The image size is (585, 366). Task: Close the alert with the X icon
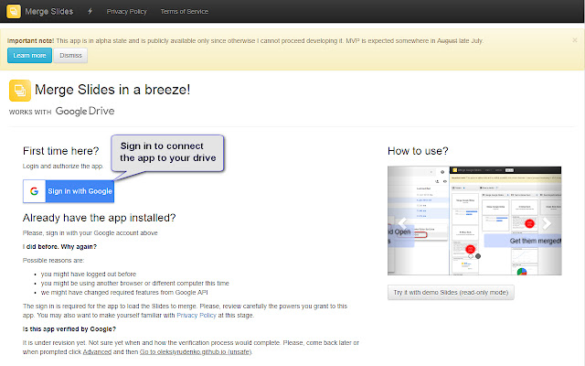[x=575, y=40]
